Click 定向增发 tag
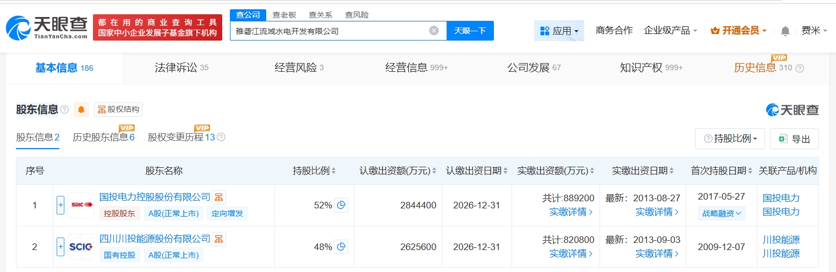This screenshot has height=272, width=836. click(227, 213)
